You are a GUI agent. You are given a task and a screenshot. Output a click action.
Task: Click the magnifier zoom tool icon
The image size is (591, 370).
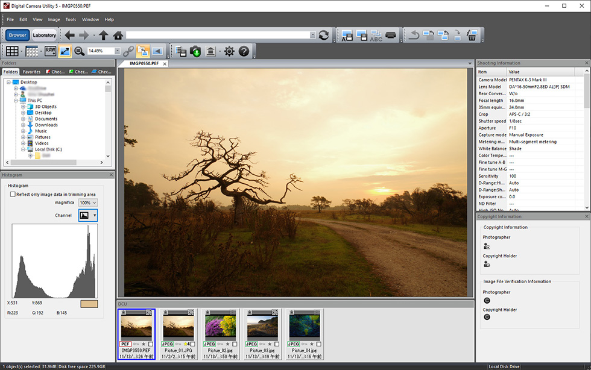click(79, 51)
